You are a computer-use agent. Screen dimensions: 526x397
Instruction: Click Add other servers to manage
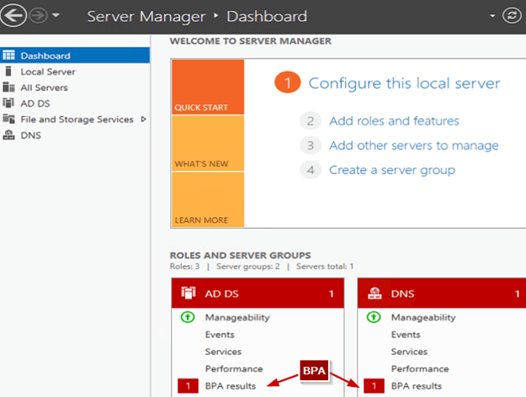[414, 146]
